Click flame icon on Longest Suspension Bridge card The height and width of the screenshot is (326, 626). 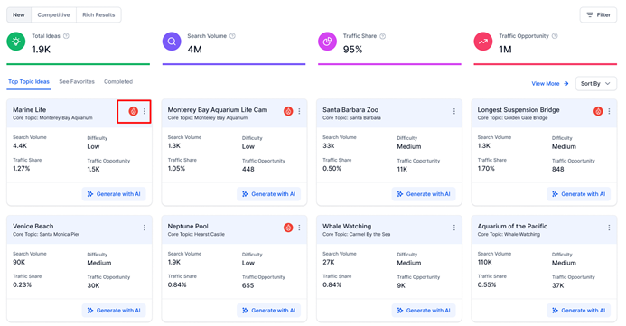tap(598, 111)
